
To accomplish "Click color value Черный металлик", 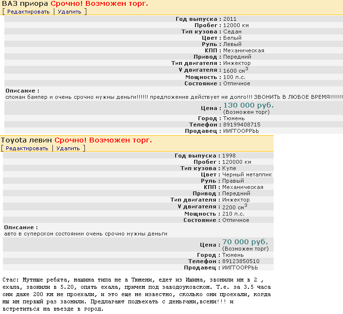I will [x=247, y=174].
